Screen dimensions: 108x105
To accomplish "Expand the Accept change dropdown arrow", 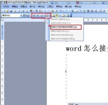I will [x=44, y=15].
